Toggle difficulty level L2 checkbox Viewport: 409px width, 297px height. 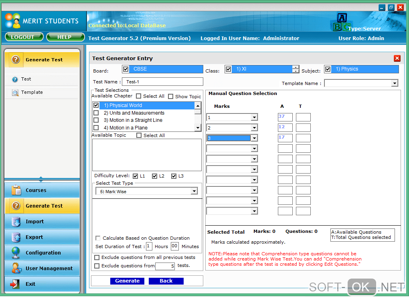154,176
